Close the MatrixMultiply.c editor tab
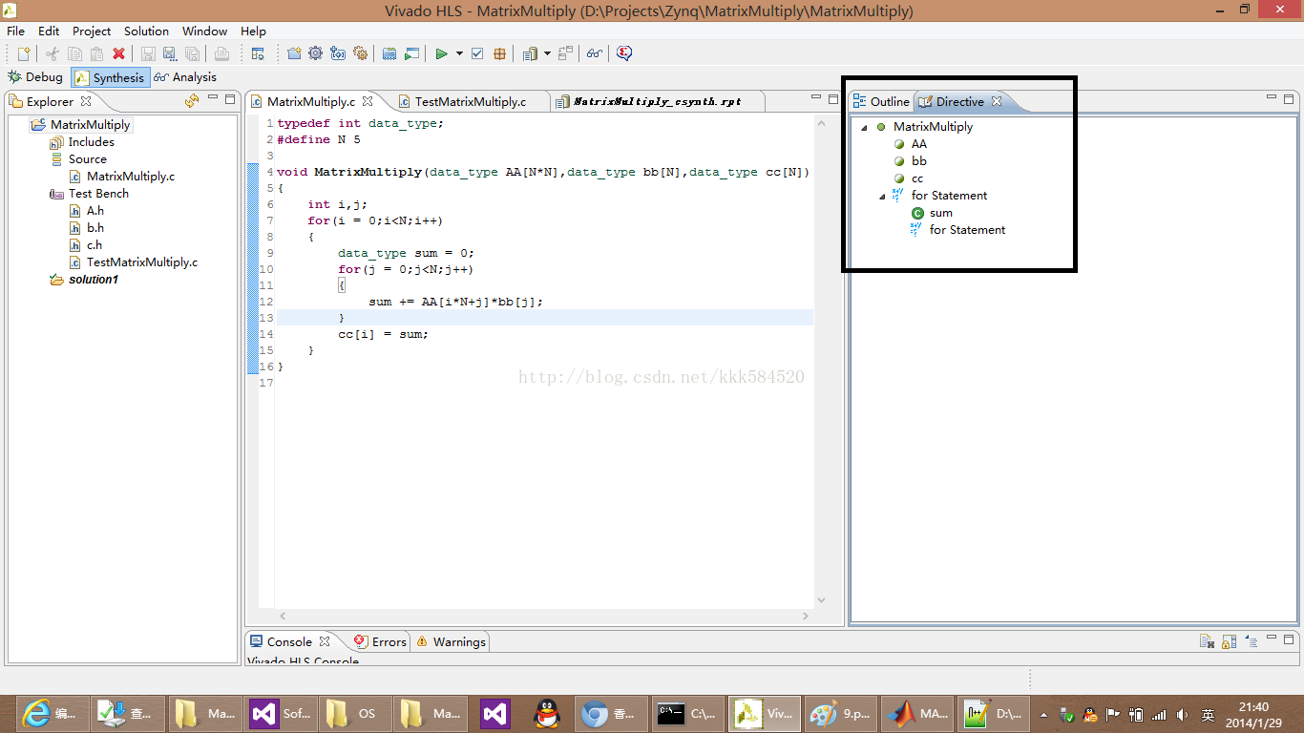The width and height of the screenshot is (1304, 733). tap(368, 101)
